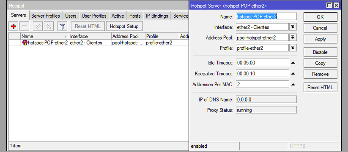Click the enabled status bar text
The height and width of the screenshot is (152, 348).
point(199,146)
